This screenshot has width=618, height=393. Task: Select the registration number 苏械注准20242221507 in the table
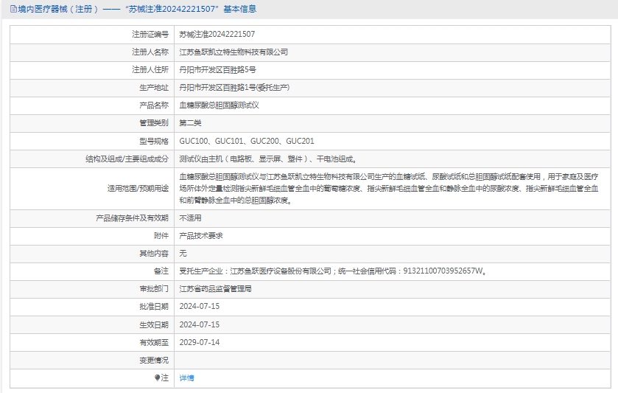217,35
